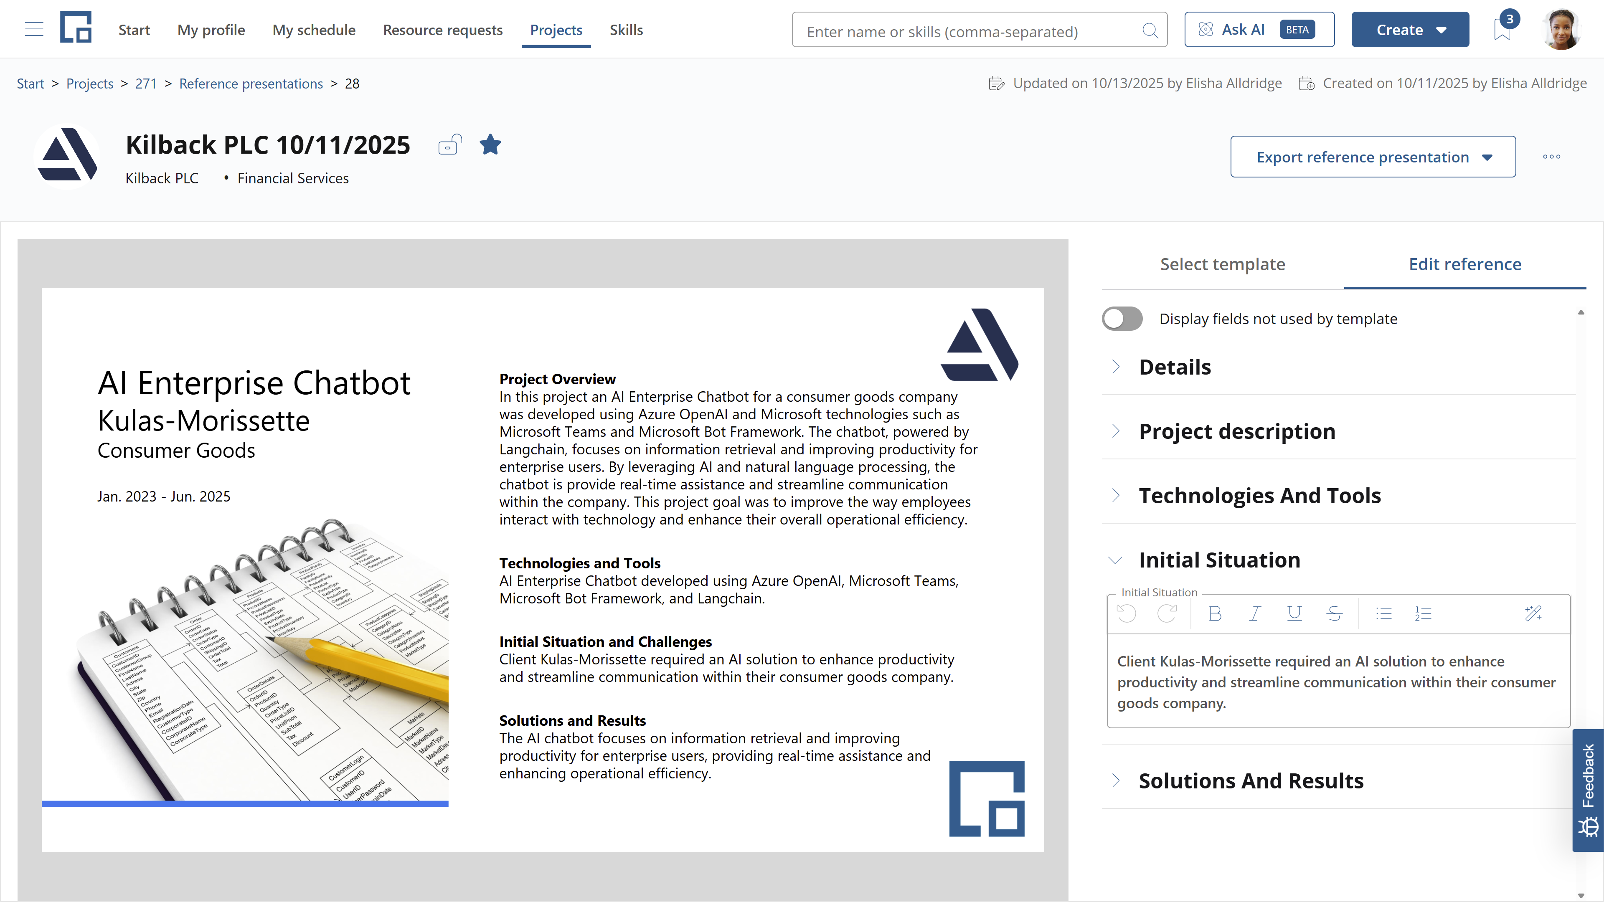This screenshot has height=902, width=1604.
Task: Open the user avatar menu
Action: coord(1562,29)
